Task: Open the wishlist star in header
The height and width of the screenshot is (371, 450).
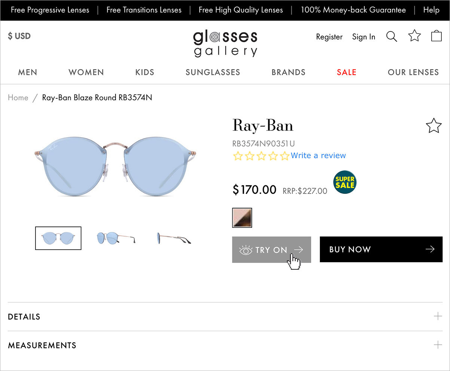Action: tap(414, 36)
